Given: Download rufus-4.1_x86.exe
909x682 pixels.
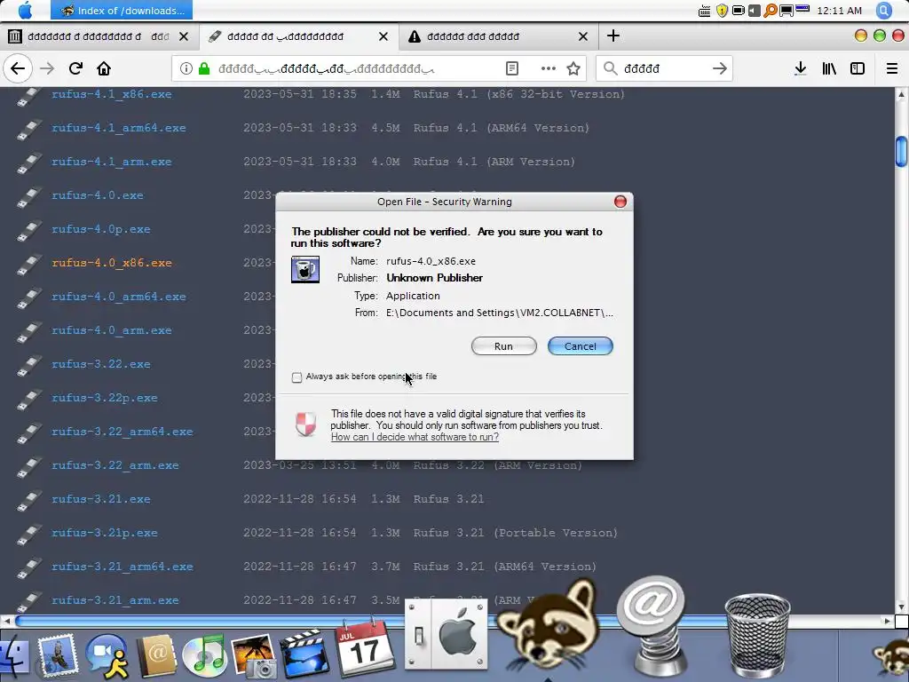Looking at the screenshot, I should coord(111,94).
